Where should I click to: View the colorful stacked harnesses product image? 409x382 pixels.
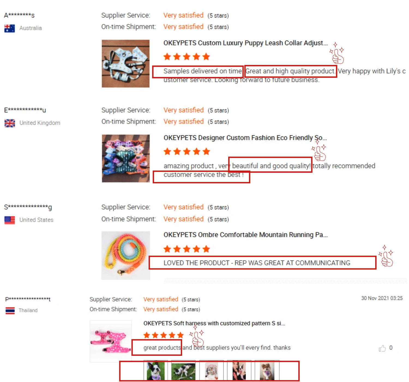click(x=126, y=158)
